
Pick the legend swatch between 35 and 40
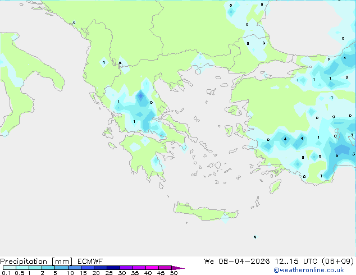pos(139,268)
